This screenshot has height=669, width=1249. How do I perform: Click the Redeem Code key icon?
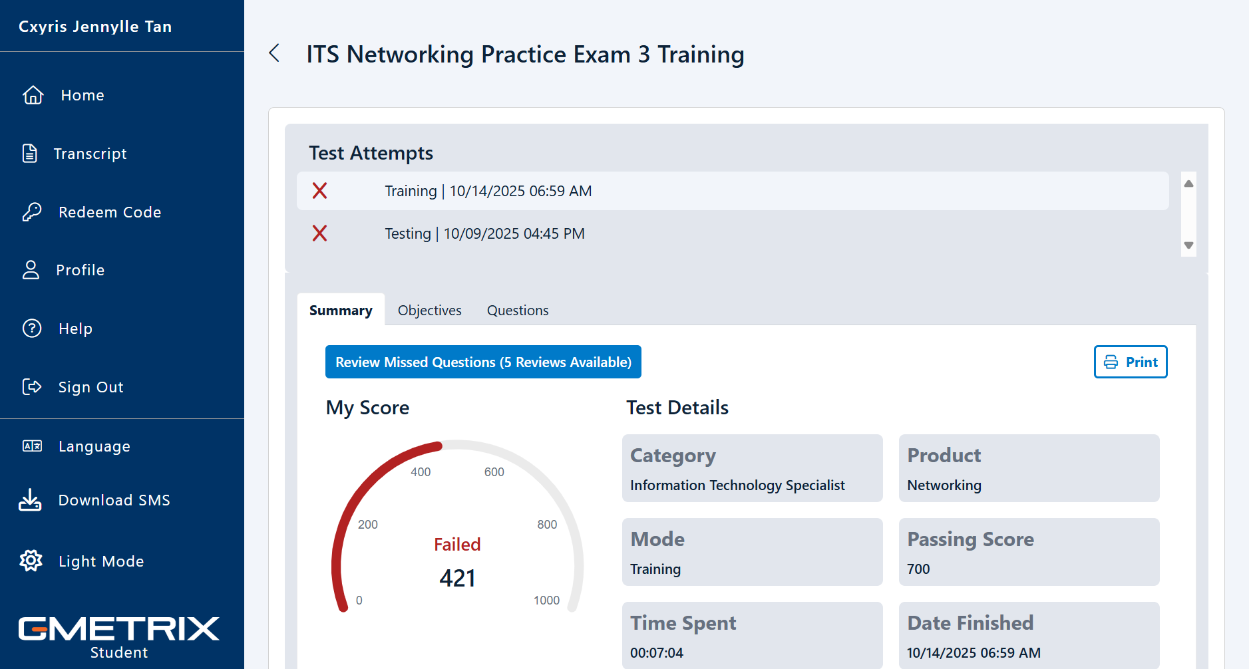31,212
